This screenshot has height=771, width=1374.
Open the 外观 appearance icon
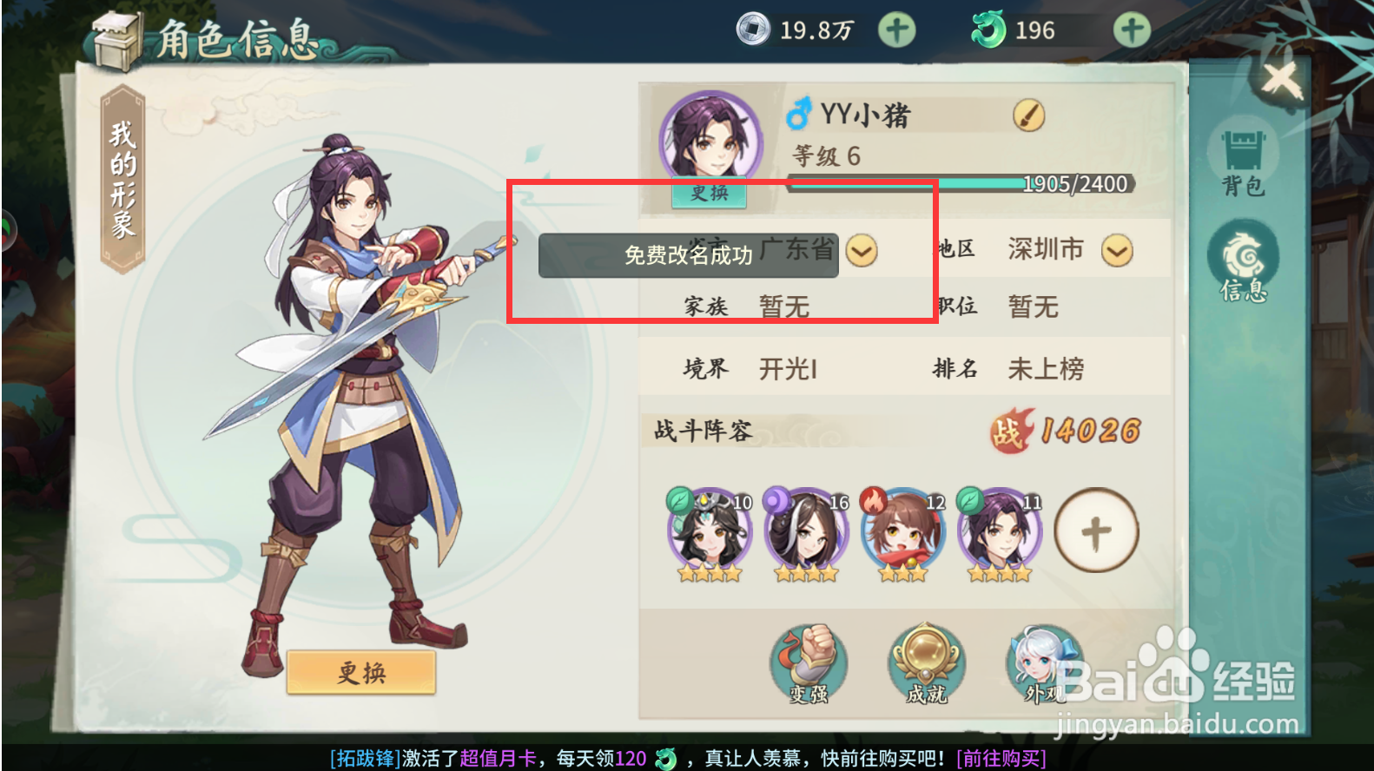1044,664
